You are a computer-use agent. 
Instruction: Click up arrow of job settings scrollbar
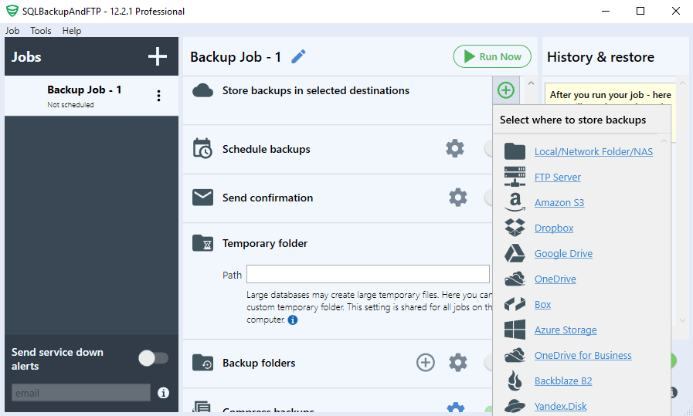531,83
